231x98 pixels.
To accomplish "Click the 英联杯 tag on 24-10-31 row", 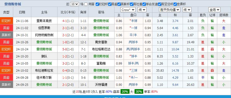I will coord(6,35).
